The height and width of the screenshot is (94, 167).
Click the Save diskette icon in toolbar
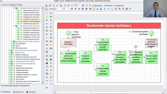coord(46,5)
